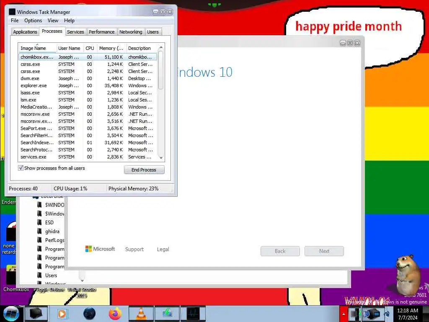
Task: Show hidden system tray icons
Action: coord(344,314)
